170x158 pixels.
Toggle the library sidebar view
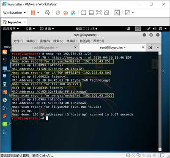coord(84,13)
